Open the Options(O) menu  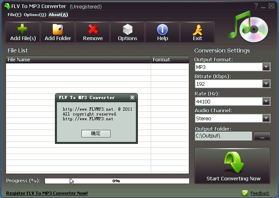coord(35,15)
